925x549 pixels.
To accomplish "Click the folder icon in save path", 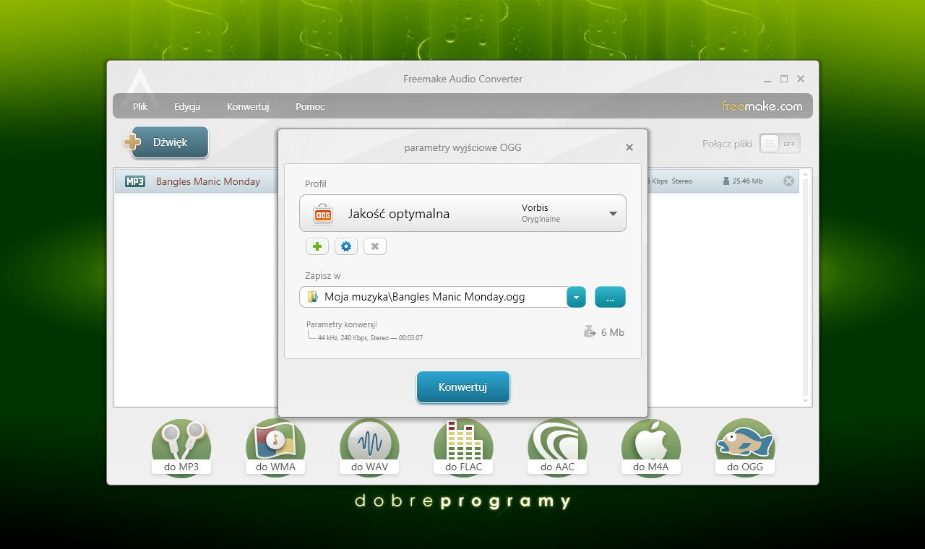I will [x=313, y=297].
